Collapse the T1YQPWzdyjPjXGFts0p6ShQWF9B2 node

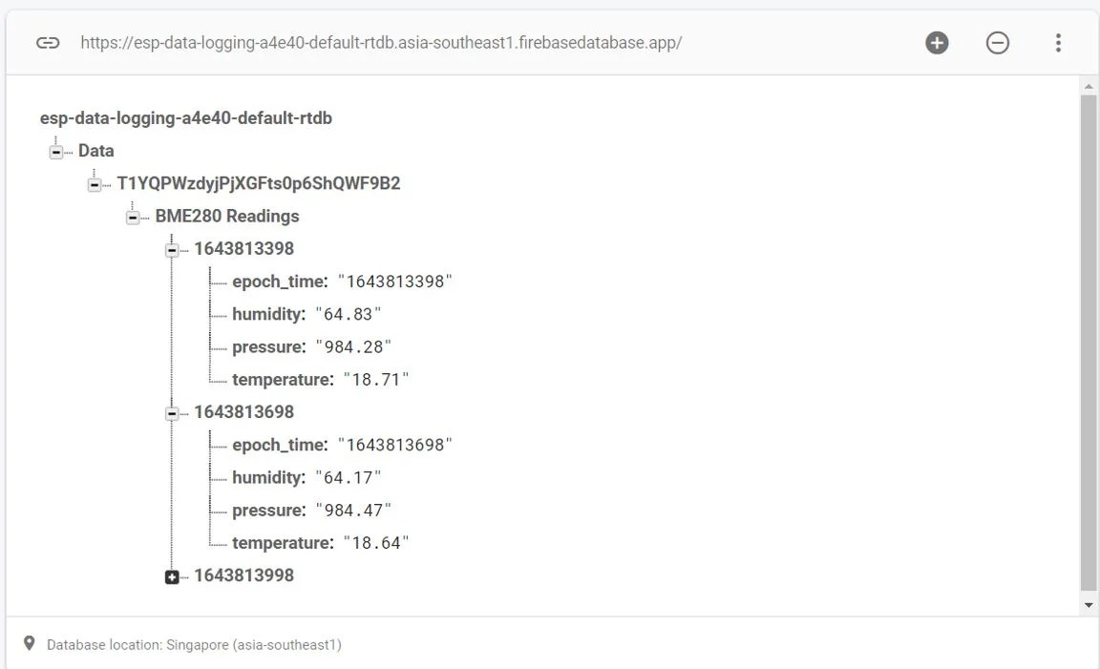(x=95, y=183)
